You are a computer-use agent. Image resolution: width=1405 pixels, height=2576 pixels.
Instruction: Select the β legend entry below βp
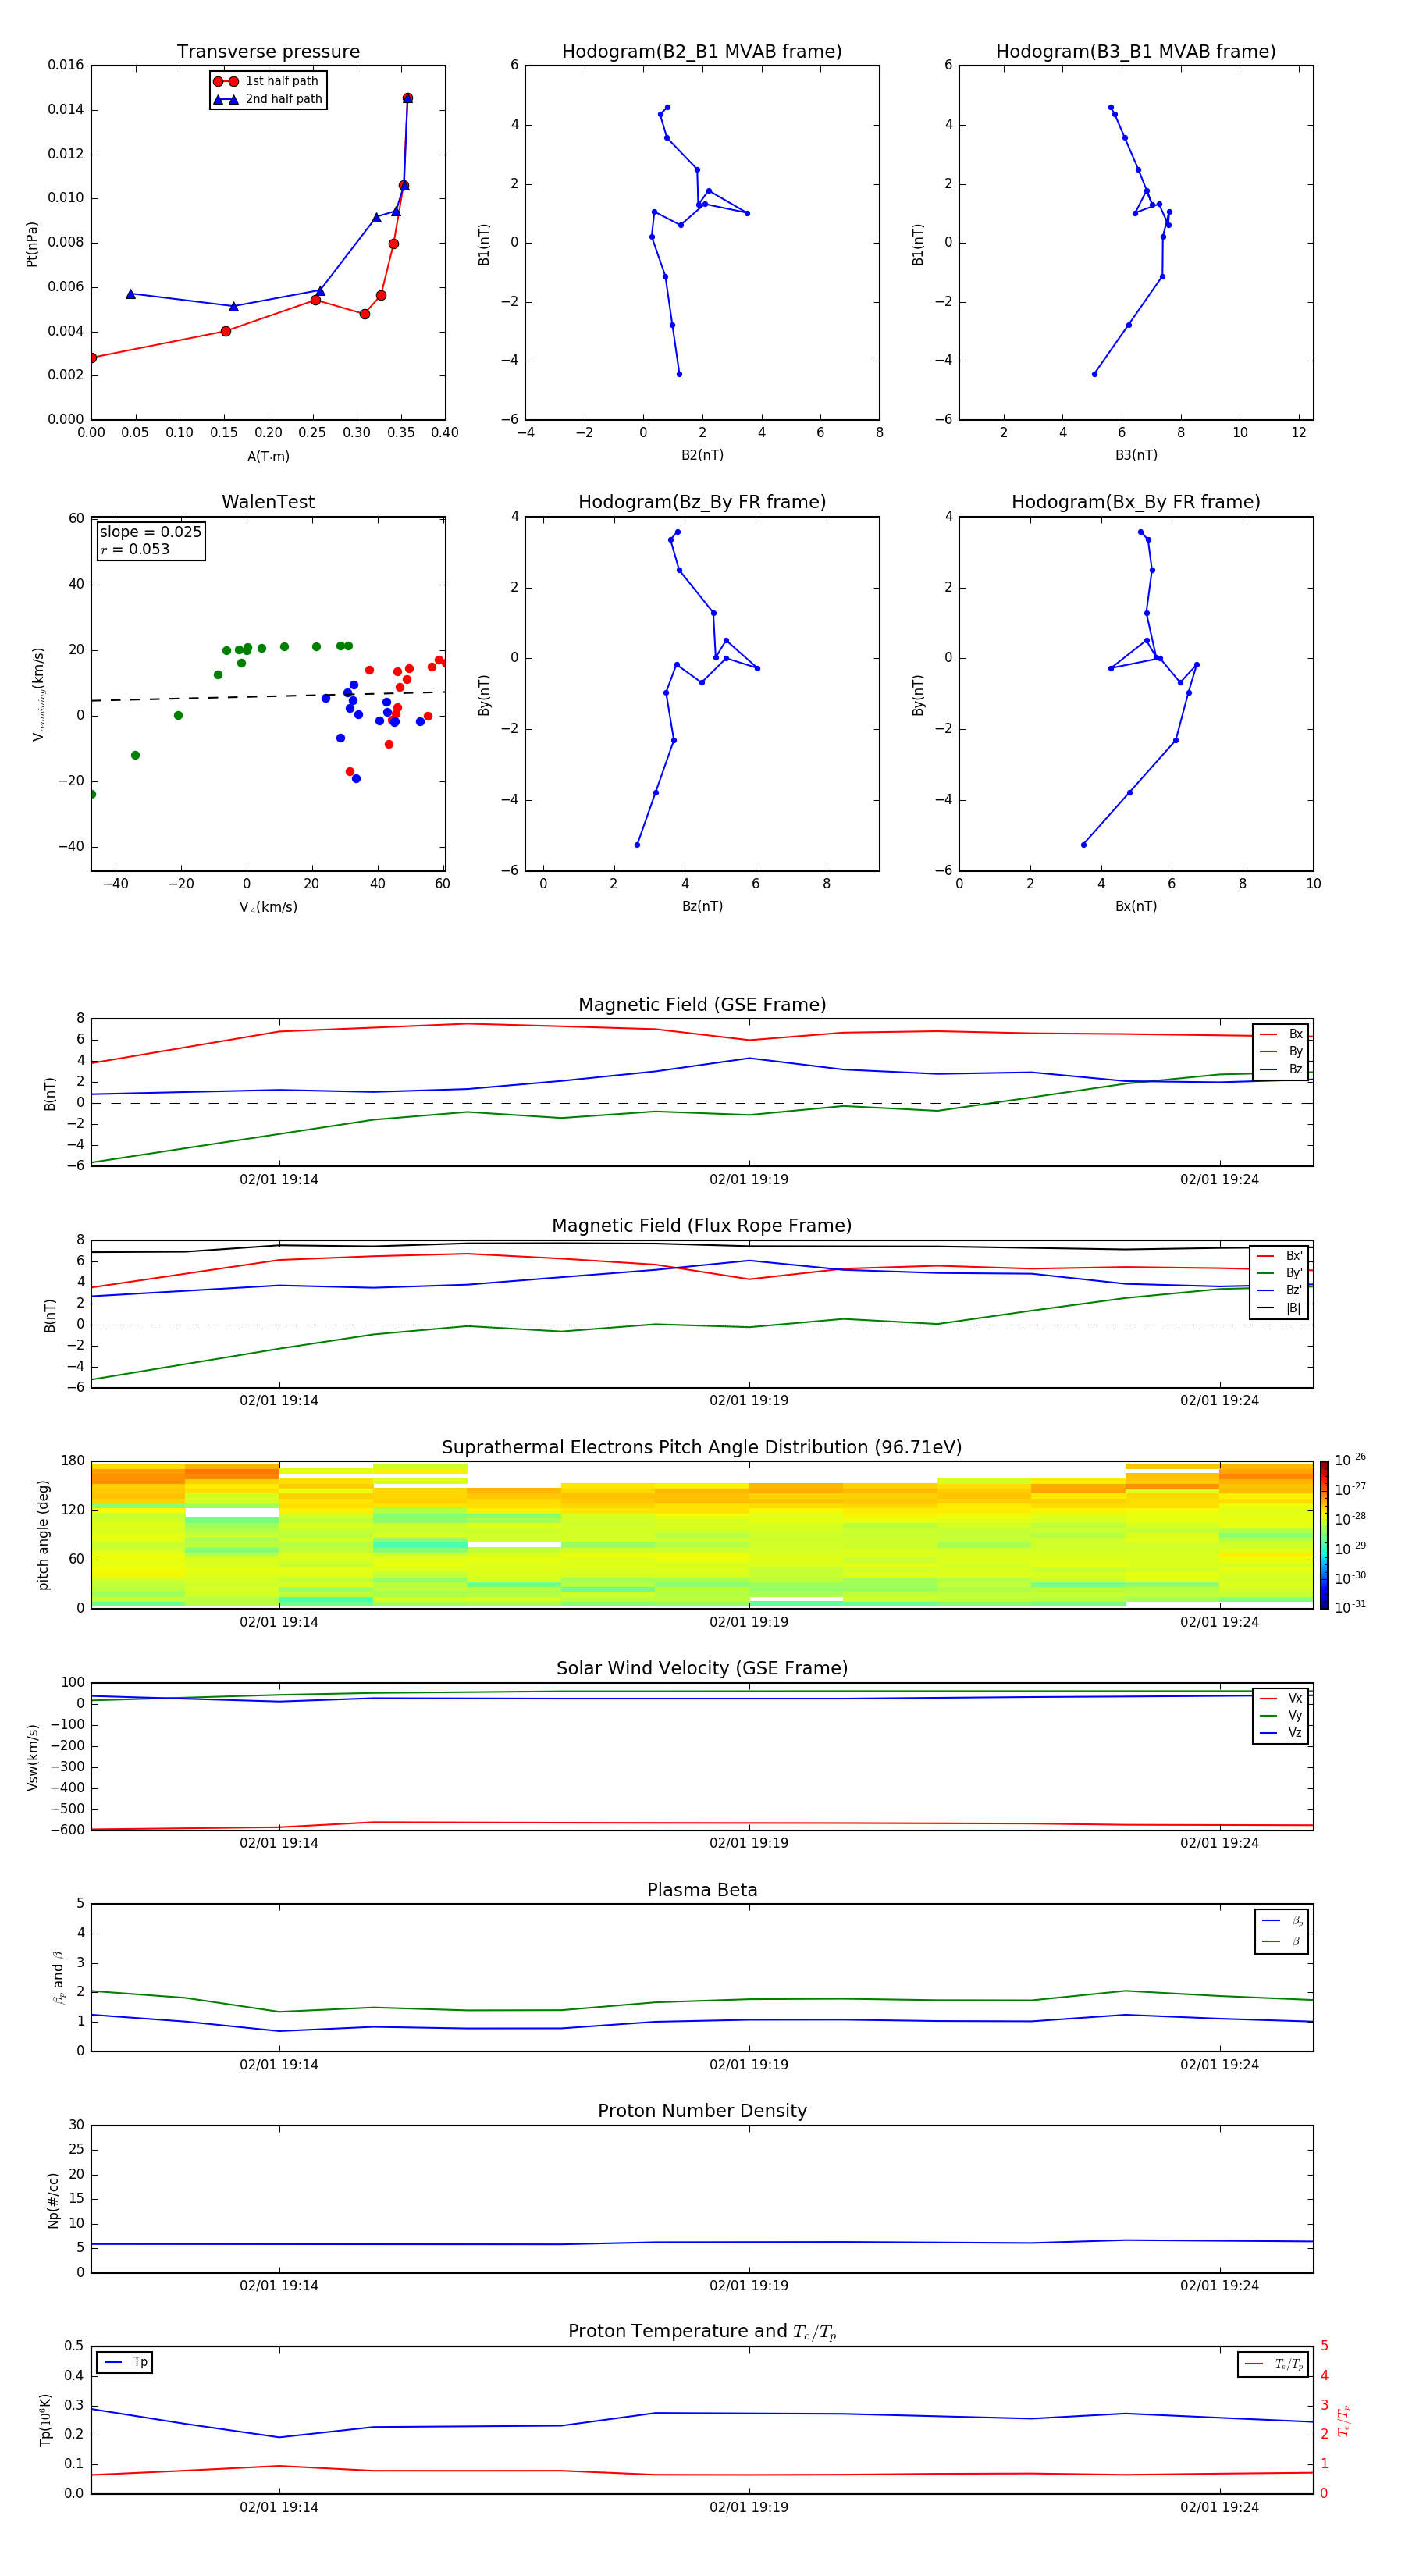[x=1282, y=1941]
